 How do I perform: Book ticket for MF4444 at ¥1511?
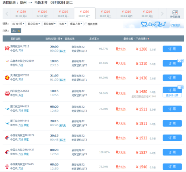click(172, 123)
